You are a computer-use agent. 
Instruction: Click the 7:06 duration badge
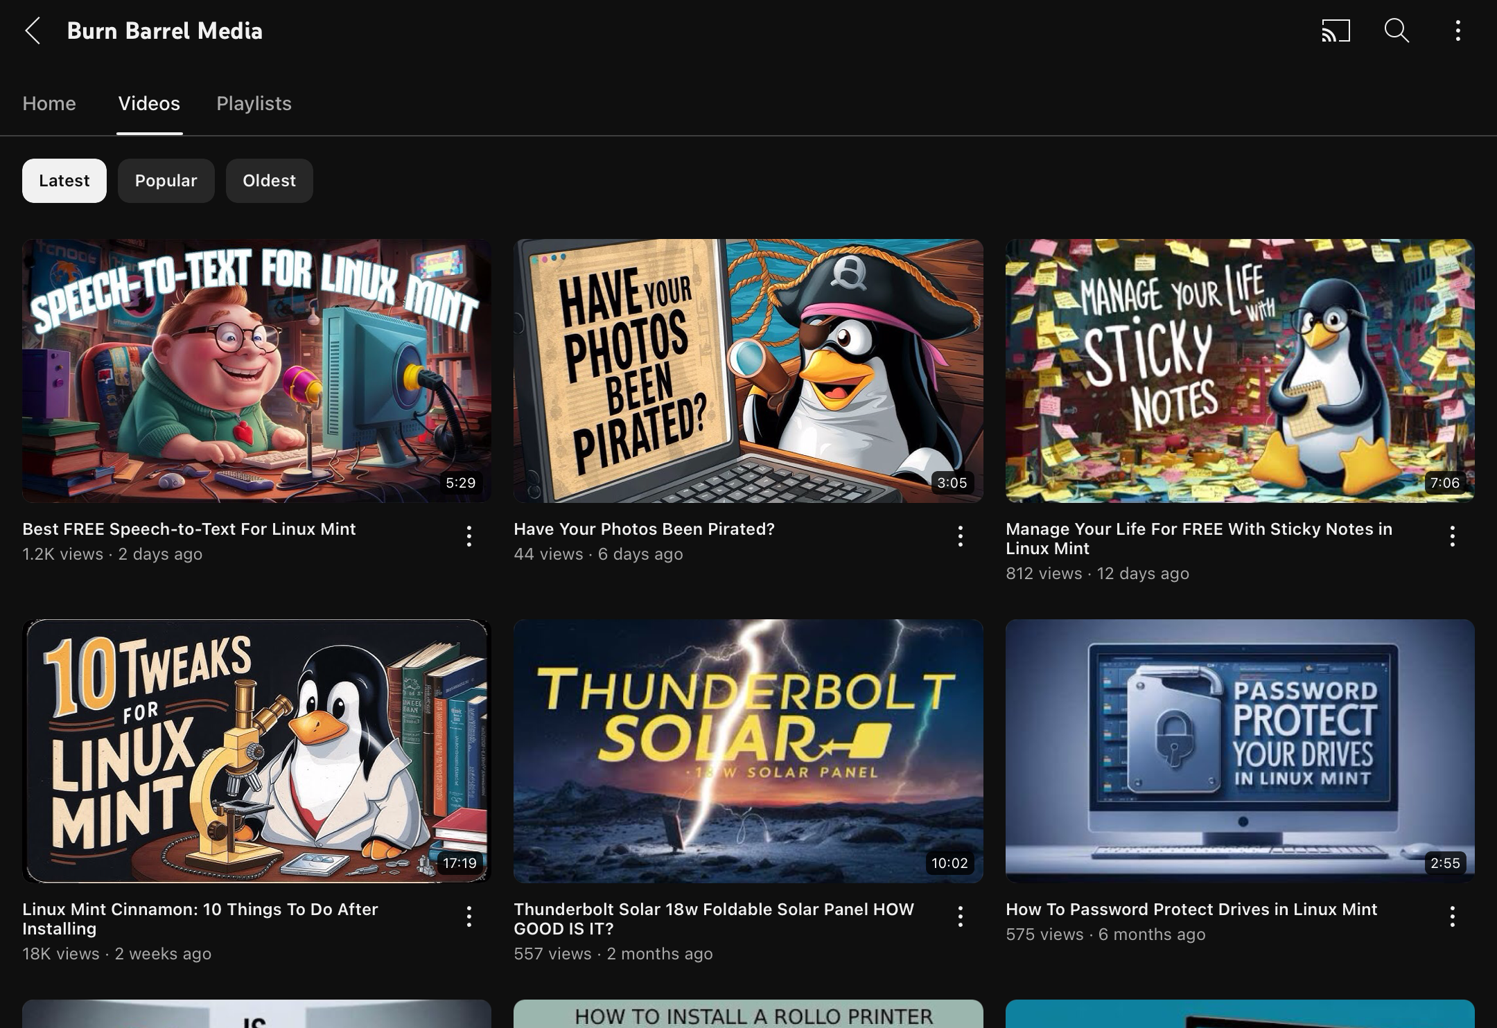[x=1445, y=483]
